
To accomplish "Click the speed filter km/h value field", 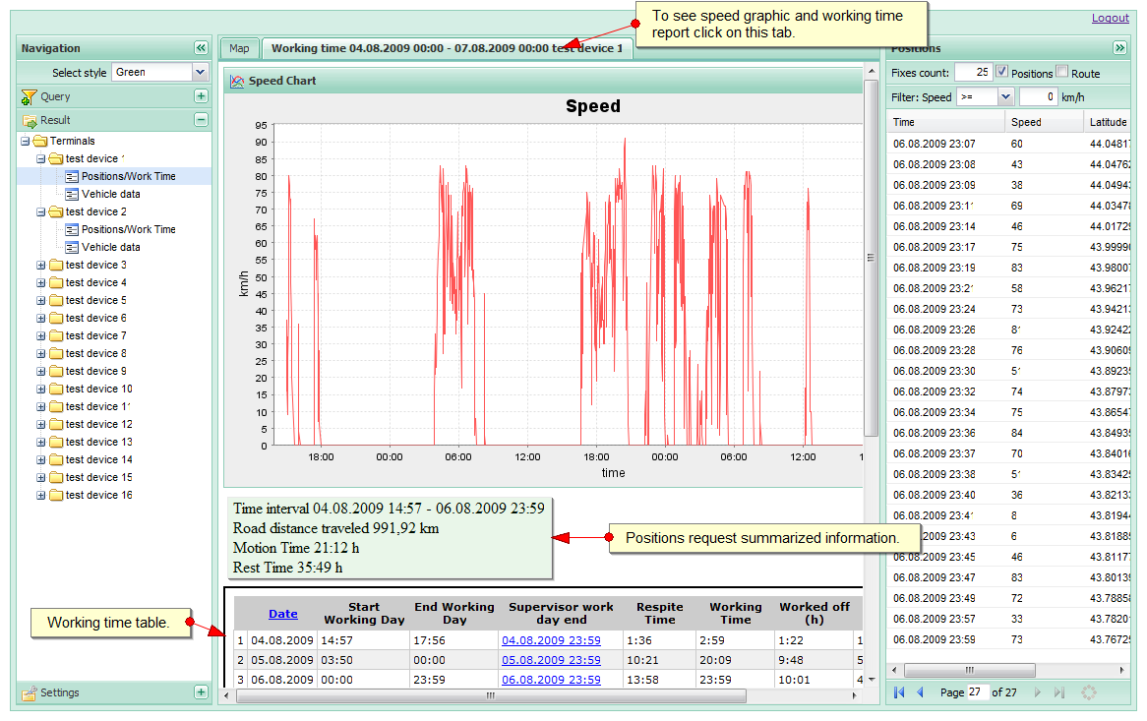I will 1038,96.
